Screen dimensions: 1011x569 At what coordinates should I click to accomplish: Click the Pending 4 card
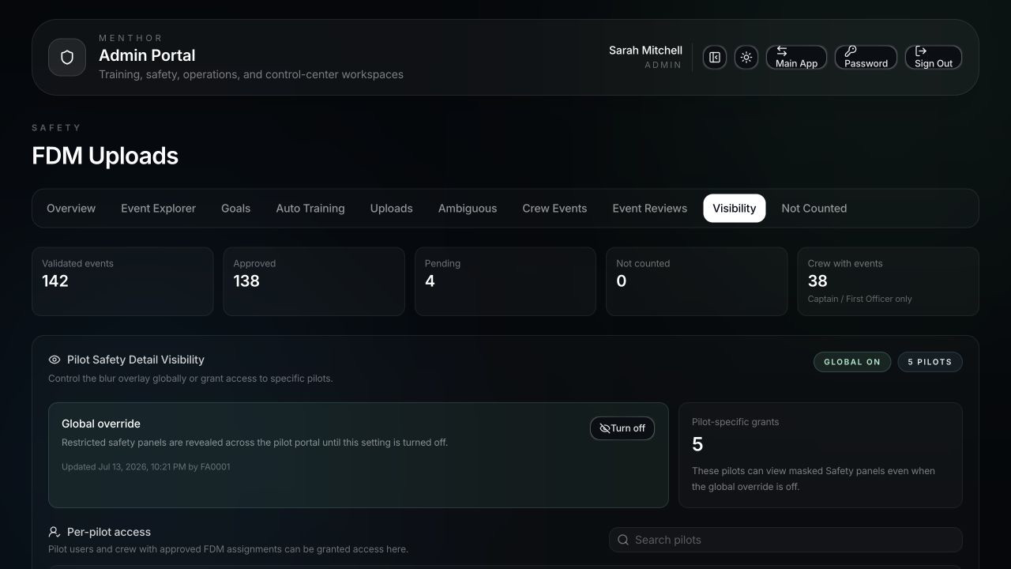click(x=505, y=281)
